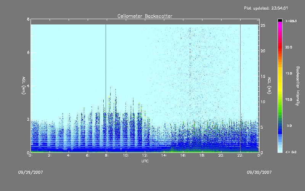Click the 'Plot updated: 23:54:01' timestamp
Image resolution: width=305 pixels, height=191 pixels.
coord(266,8)
